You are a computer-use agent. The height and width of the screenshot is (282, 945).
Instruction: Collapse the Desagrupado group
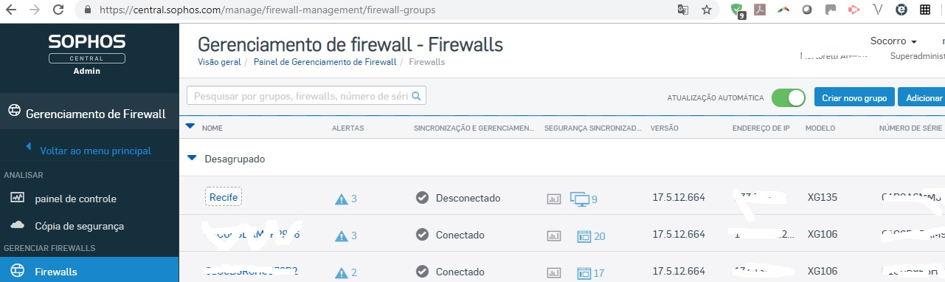click(193, 158)
